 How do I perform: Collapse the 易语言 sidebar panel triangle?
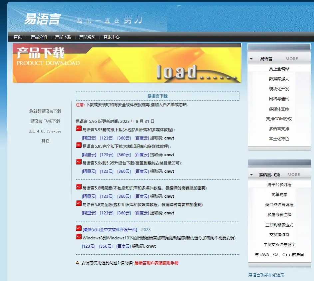(x=251, y=59)
